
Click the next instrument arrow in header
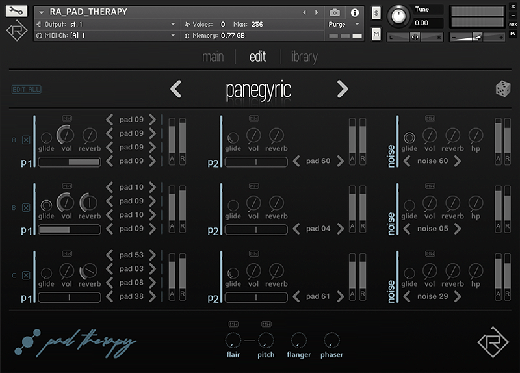tap(317, 12)
